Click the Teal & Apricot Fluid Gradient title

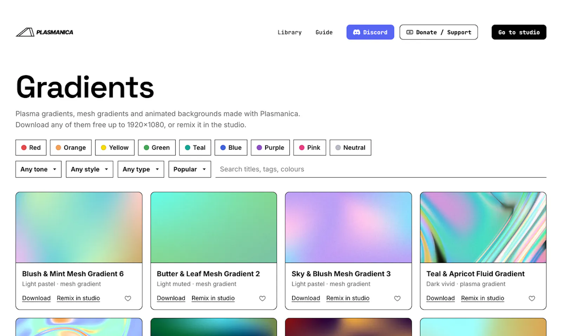coord(475,274)
